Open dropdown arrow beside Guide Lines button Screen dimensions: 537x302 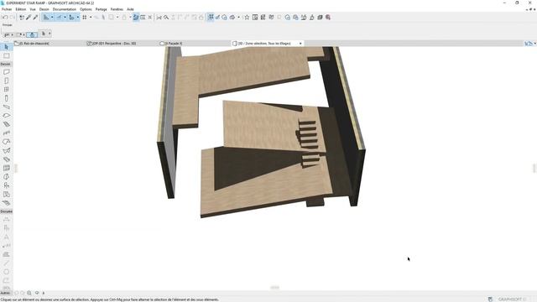coord(52,17)
